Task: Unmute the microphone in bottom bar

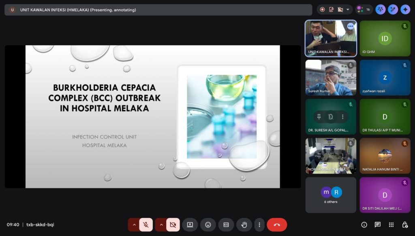Action: point(146,225)
